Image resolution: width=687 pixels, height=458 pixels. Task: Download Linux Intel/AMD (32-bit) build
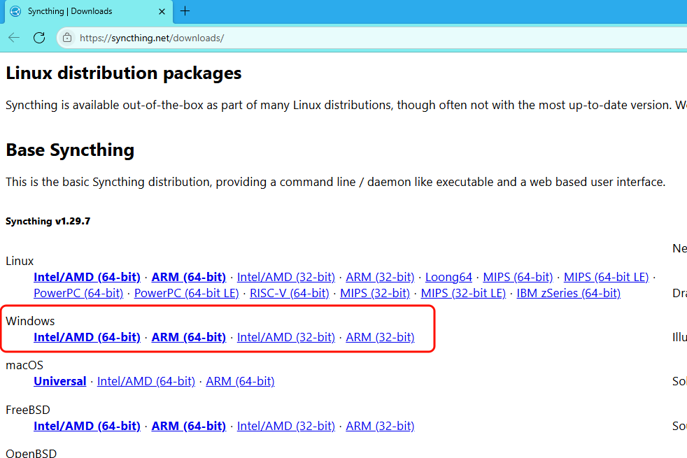pos(286,277)
